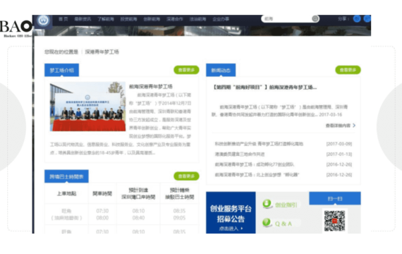This screenshot has height=254, width=402.
Task: Select the 新闻动态 section tab
Action: [x=221, y=70]
